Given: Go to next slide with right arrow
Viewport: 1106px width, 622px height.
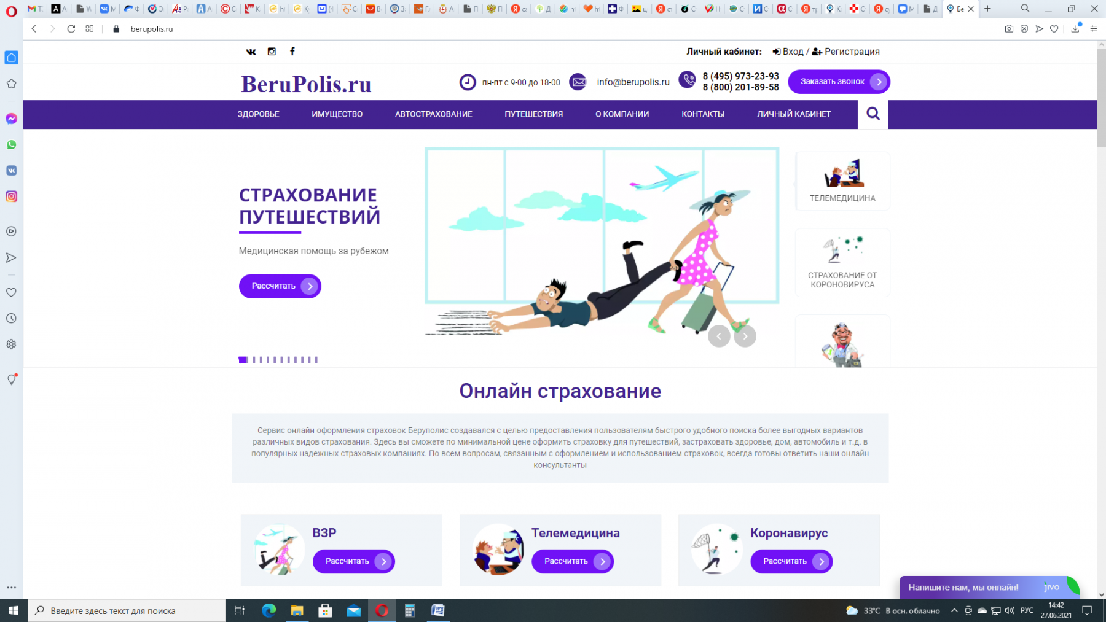Looking at the screenshot, I should [x=745, y=336].
